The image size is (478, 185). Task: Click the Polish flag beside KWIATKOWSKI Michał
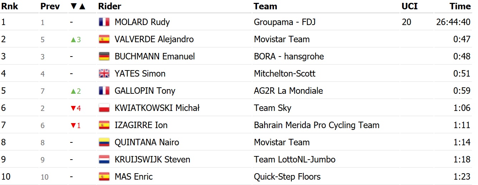click(x=104, y=108)
